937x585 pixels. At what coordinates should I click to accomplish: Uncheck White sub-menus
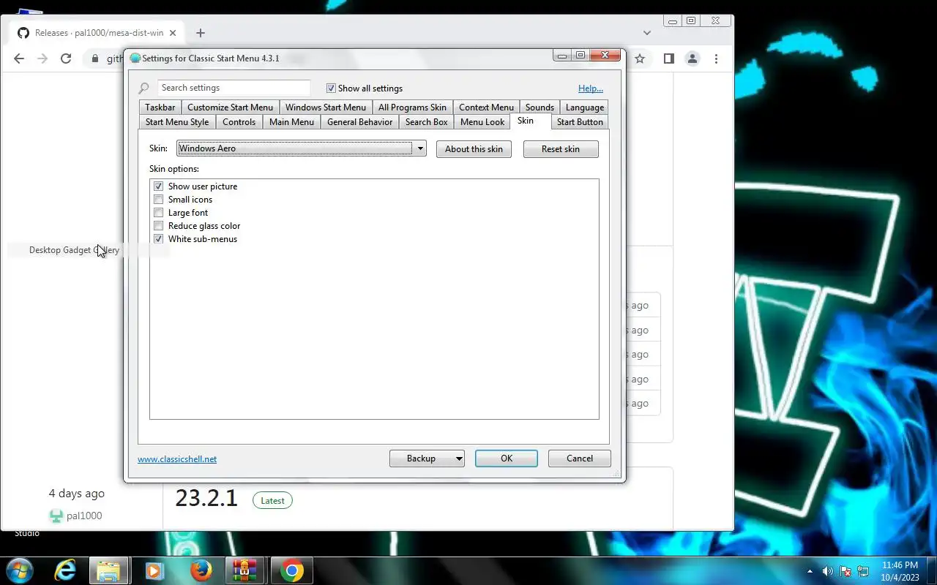[158, 239]
